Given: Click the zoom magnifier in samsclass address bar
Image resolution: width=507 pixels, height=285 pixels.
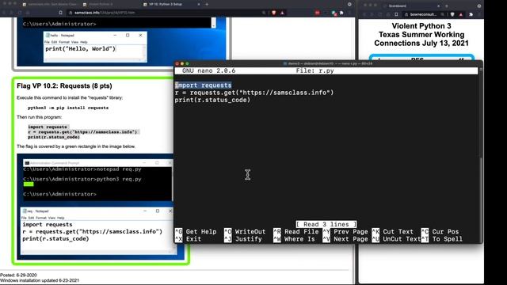Looking at the screenshot, I should point(264,13).
